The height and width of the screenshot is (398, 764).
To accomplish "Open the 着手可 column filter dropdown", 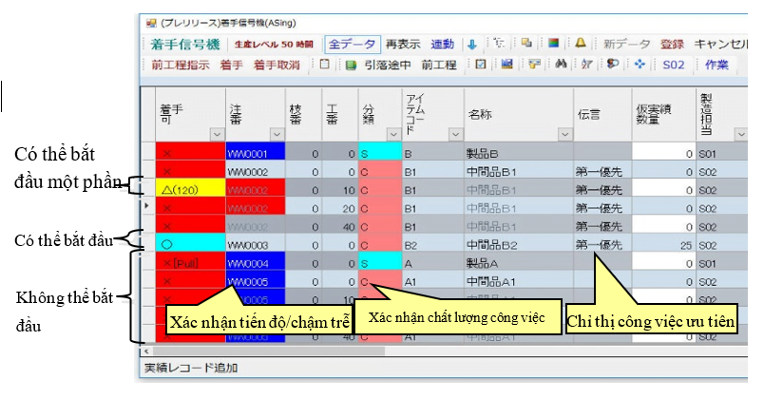I will pyautogui.click(x=218, y=134).
